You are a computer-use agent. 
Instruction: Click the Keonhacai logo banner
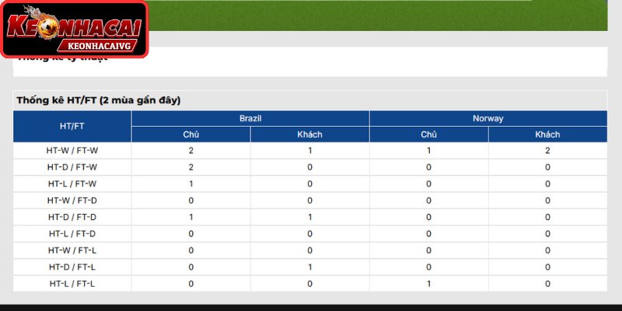click(74, 29)
